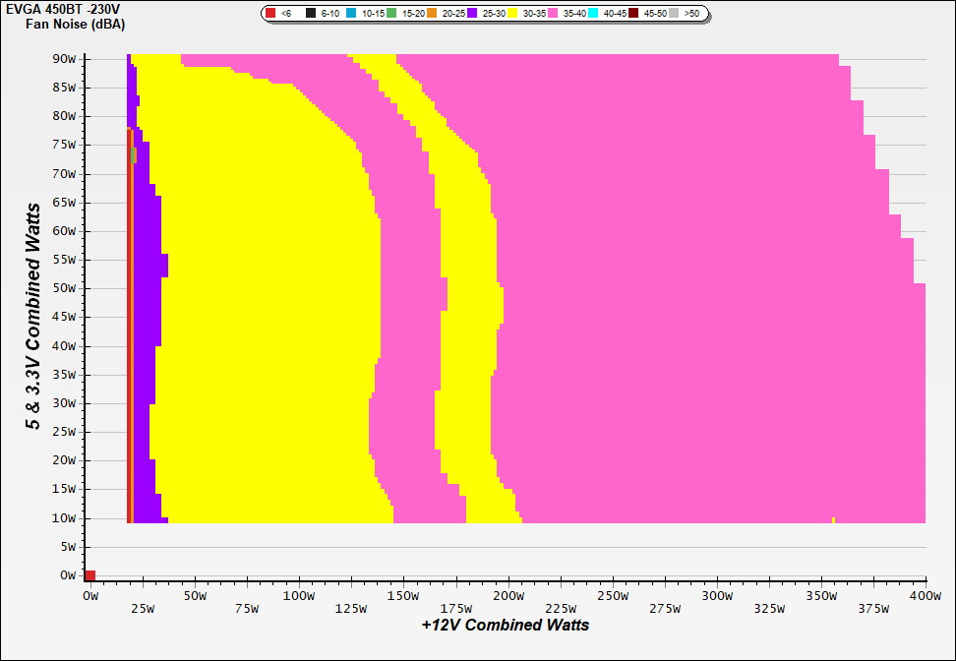Image resolution: width=956 pixels, height=661 pixels.
Task: Select the dark red 45-50 legend swatch
Action: click(633, 14)
